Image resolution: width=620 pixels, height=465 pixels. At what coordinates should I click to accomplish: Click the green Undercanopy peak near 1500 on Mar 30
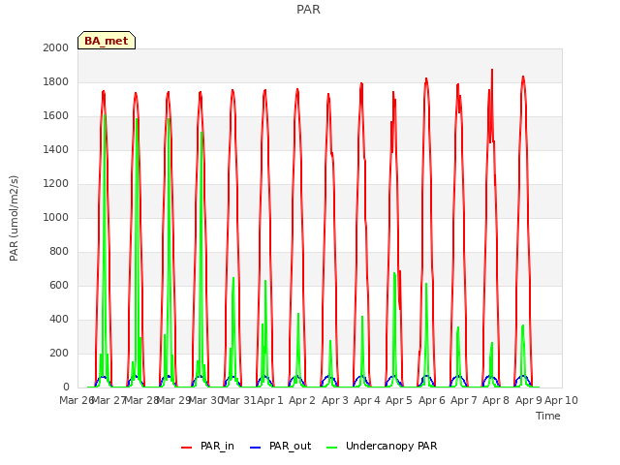click(201, 133)
